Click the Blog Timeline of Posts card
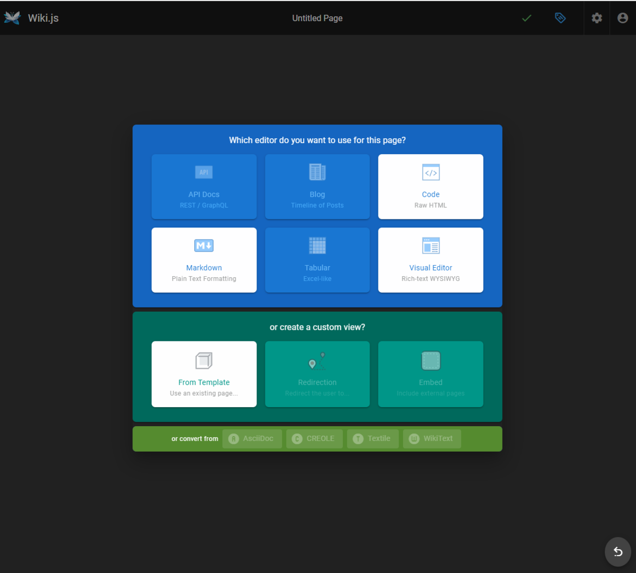The image size is (636, 573). (317, 187)
